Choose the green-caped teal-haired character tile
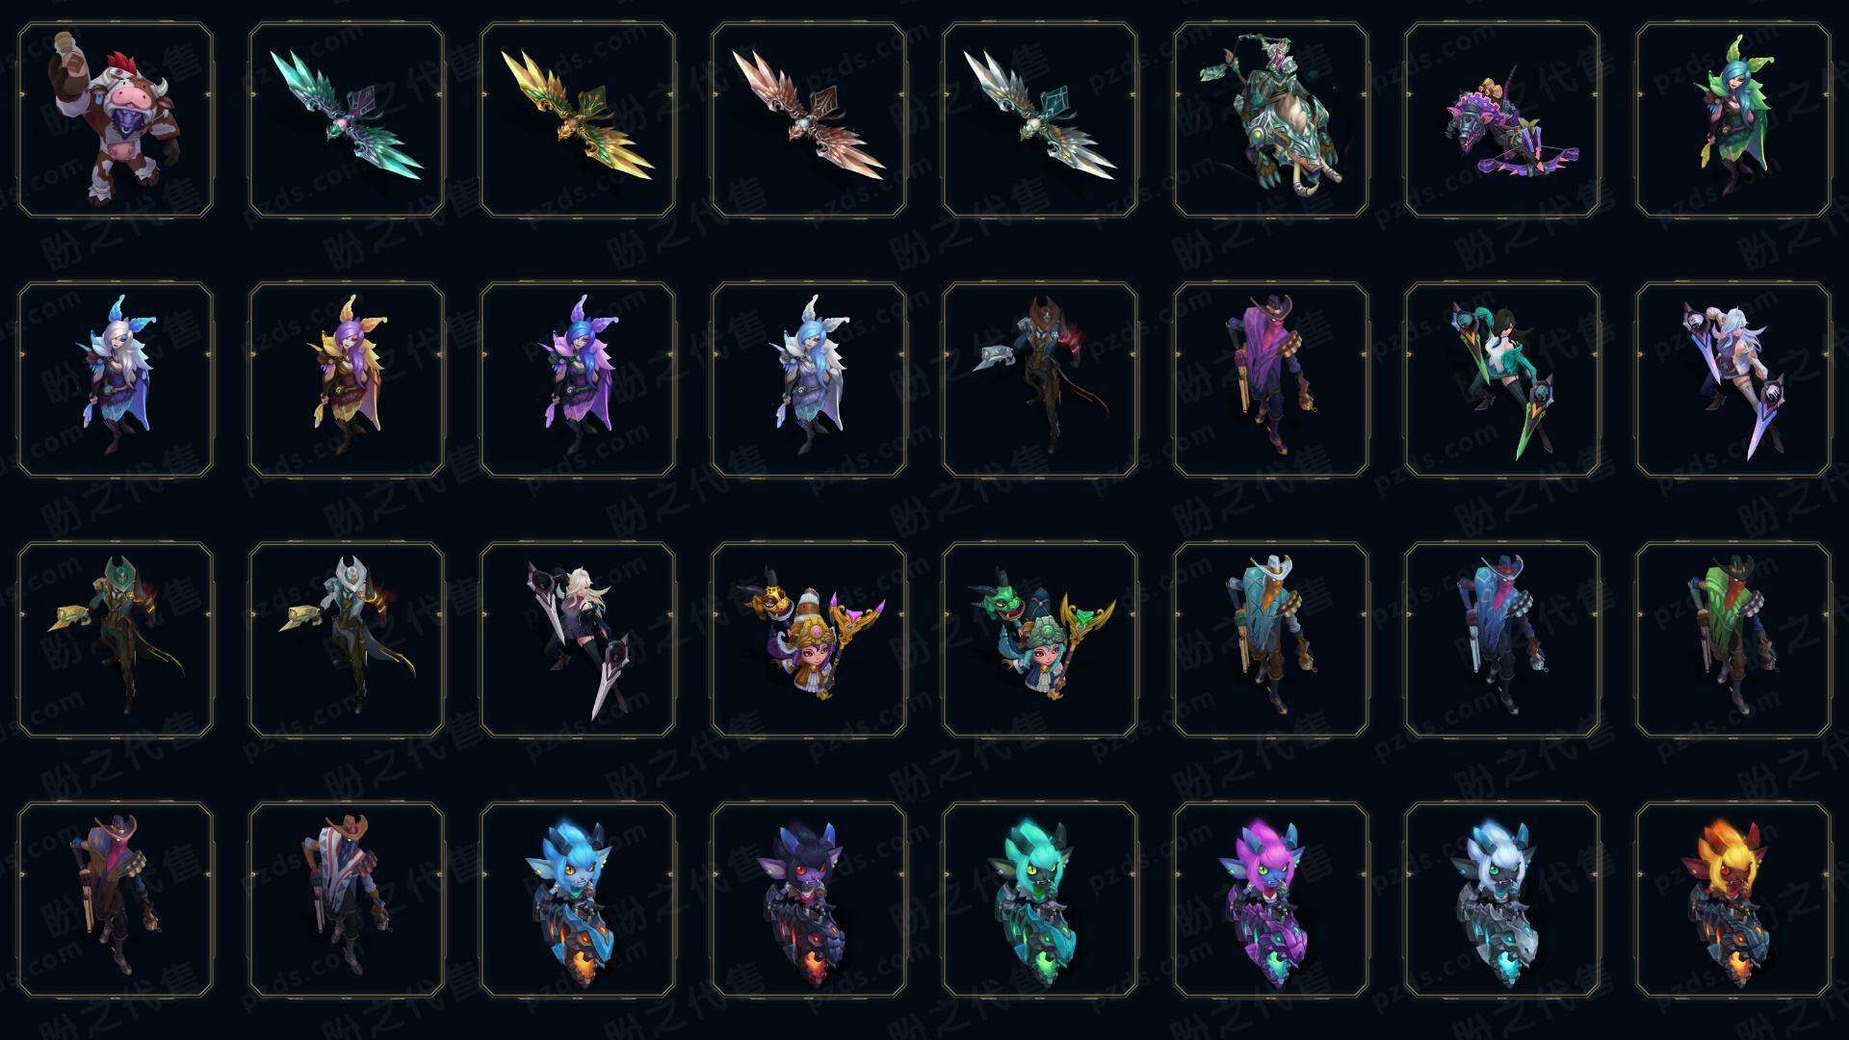This screenshot has width=1849, height=1040. point(1733,120)
